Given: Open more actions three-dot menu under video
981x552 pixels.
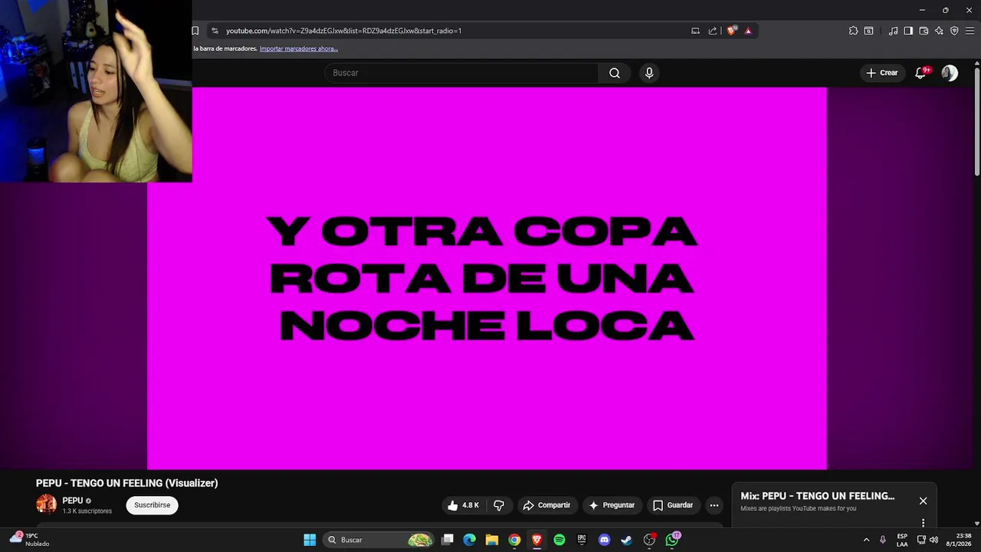Looking at the screenshot, I should click(x=714, y=505).
